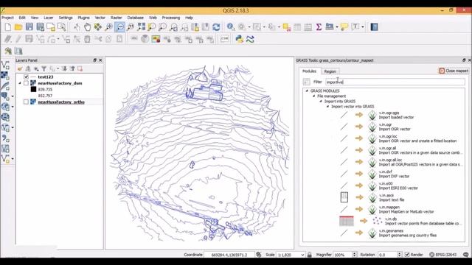
Task: Open the Statistical Summary sigma icon
Action: tap(319, 27)
